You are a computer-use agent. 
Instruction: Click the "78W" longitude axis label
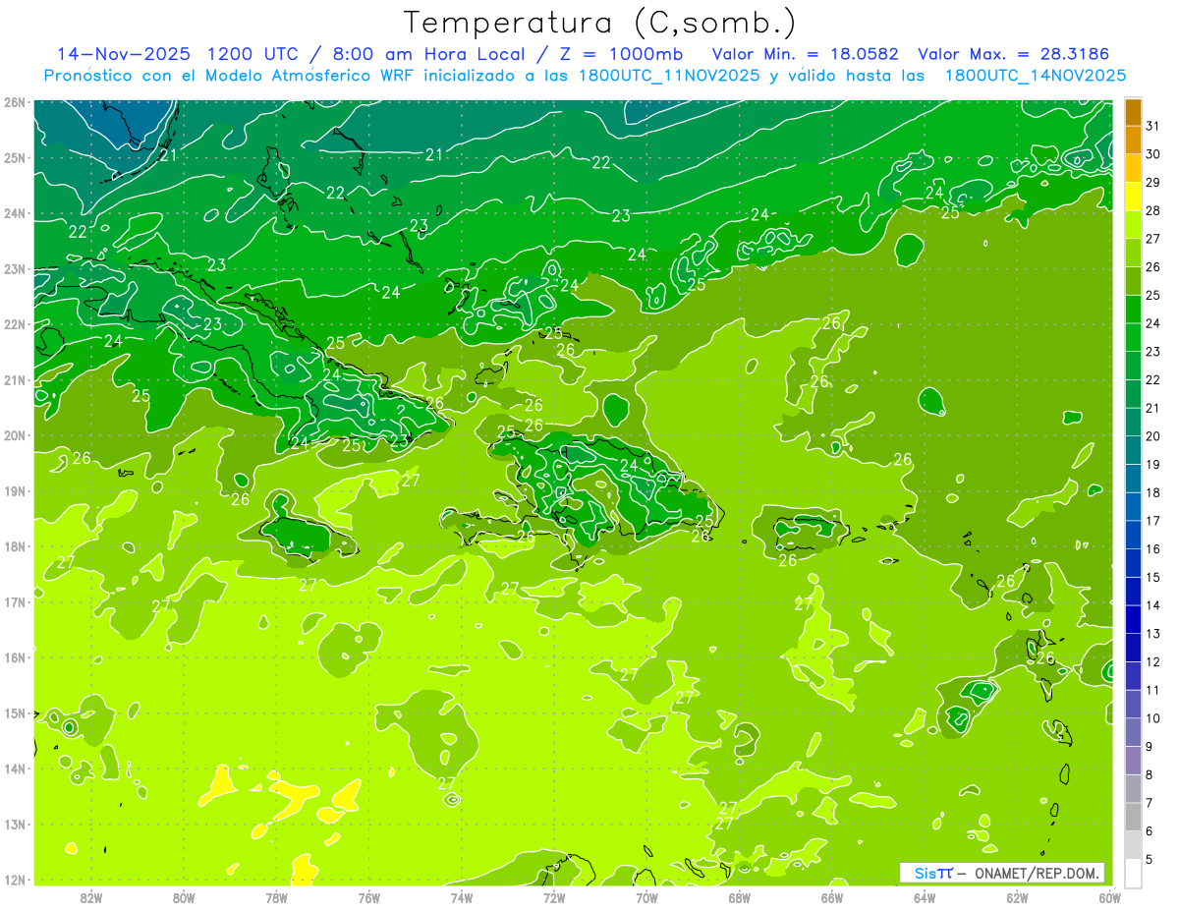tap(276, 897)
